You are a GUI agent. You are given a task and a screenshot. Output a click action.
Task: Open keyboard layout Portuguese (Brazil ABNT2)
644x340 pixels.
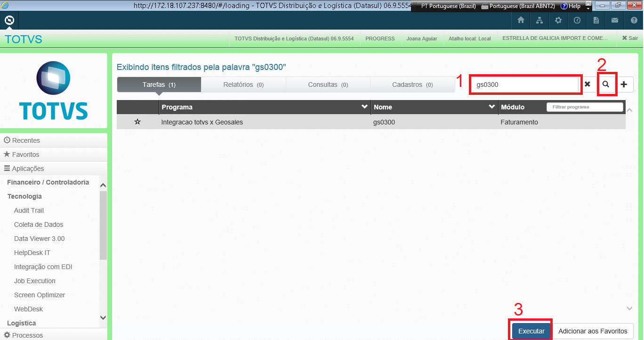[x=518, y=7]
